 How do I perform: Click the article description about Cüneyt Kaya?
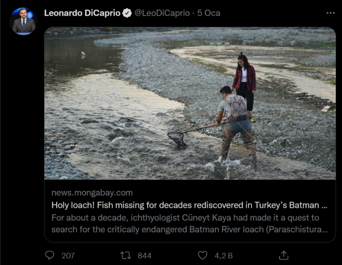(x=185, y=218)
